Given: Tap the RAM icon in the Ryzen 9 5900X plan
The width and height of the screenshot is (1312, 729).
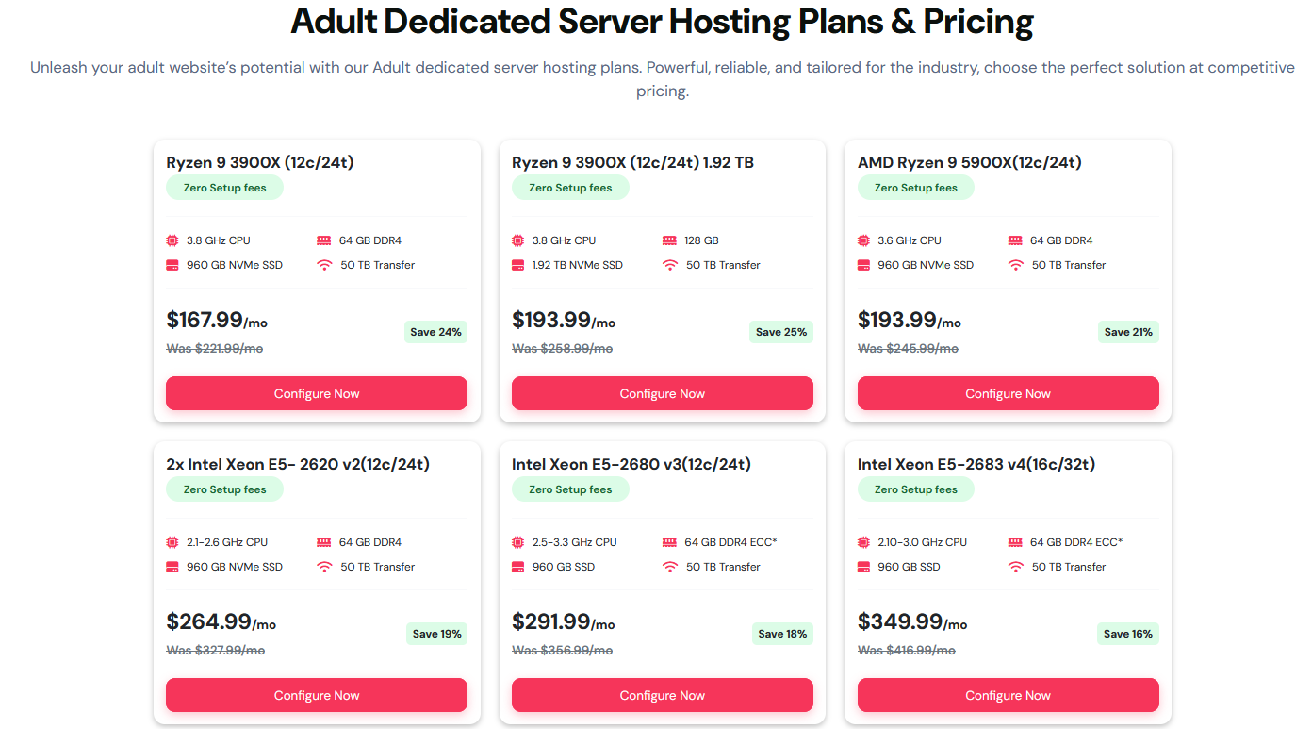Looking at the screenshot, I should pyautogui.click(x=1016, y=240).
